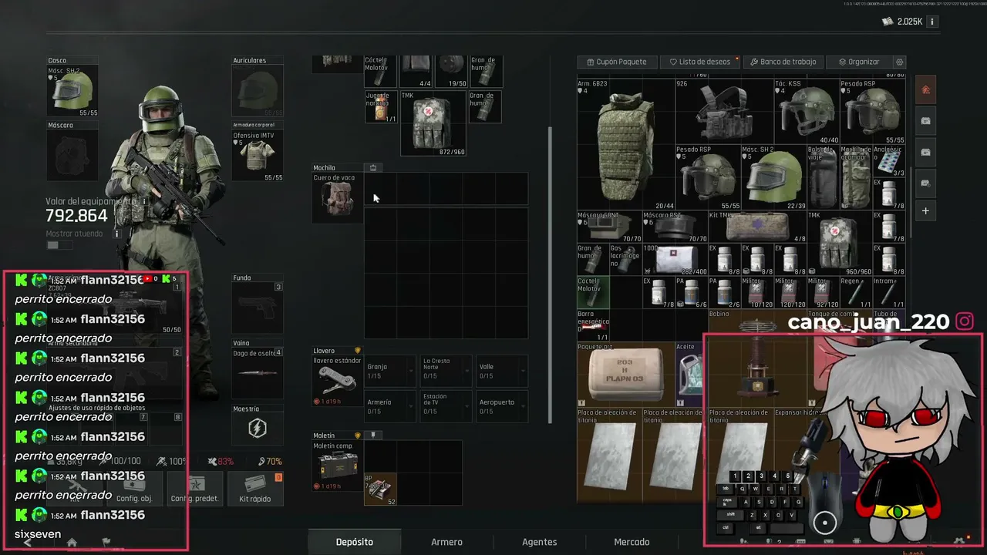
Task: Switch to the Agentes tab
Action: 540,542
